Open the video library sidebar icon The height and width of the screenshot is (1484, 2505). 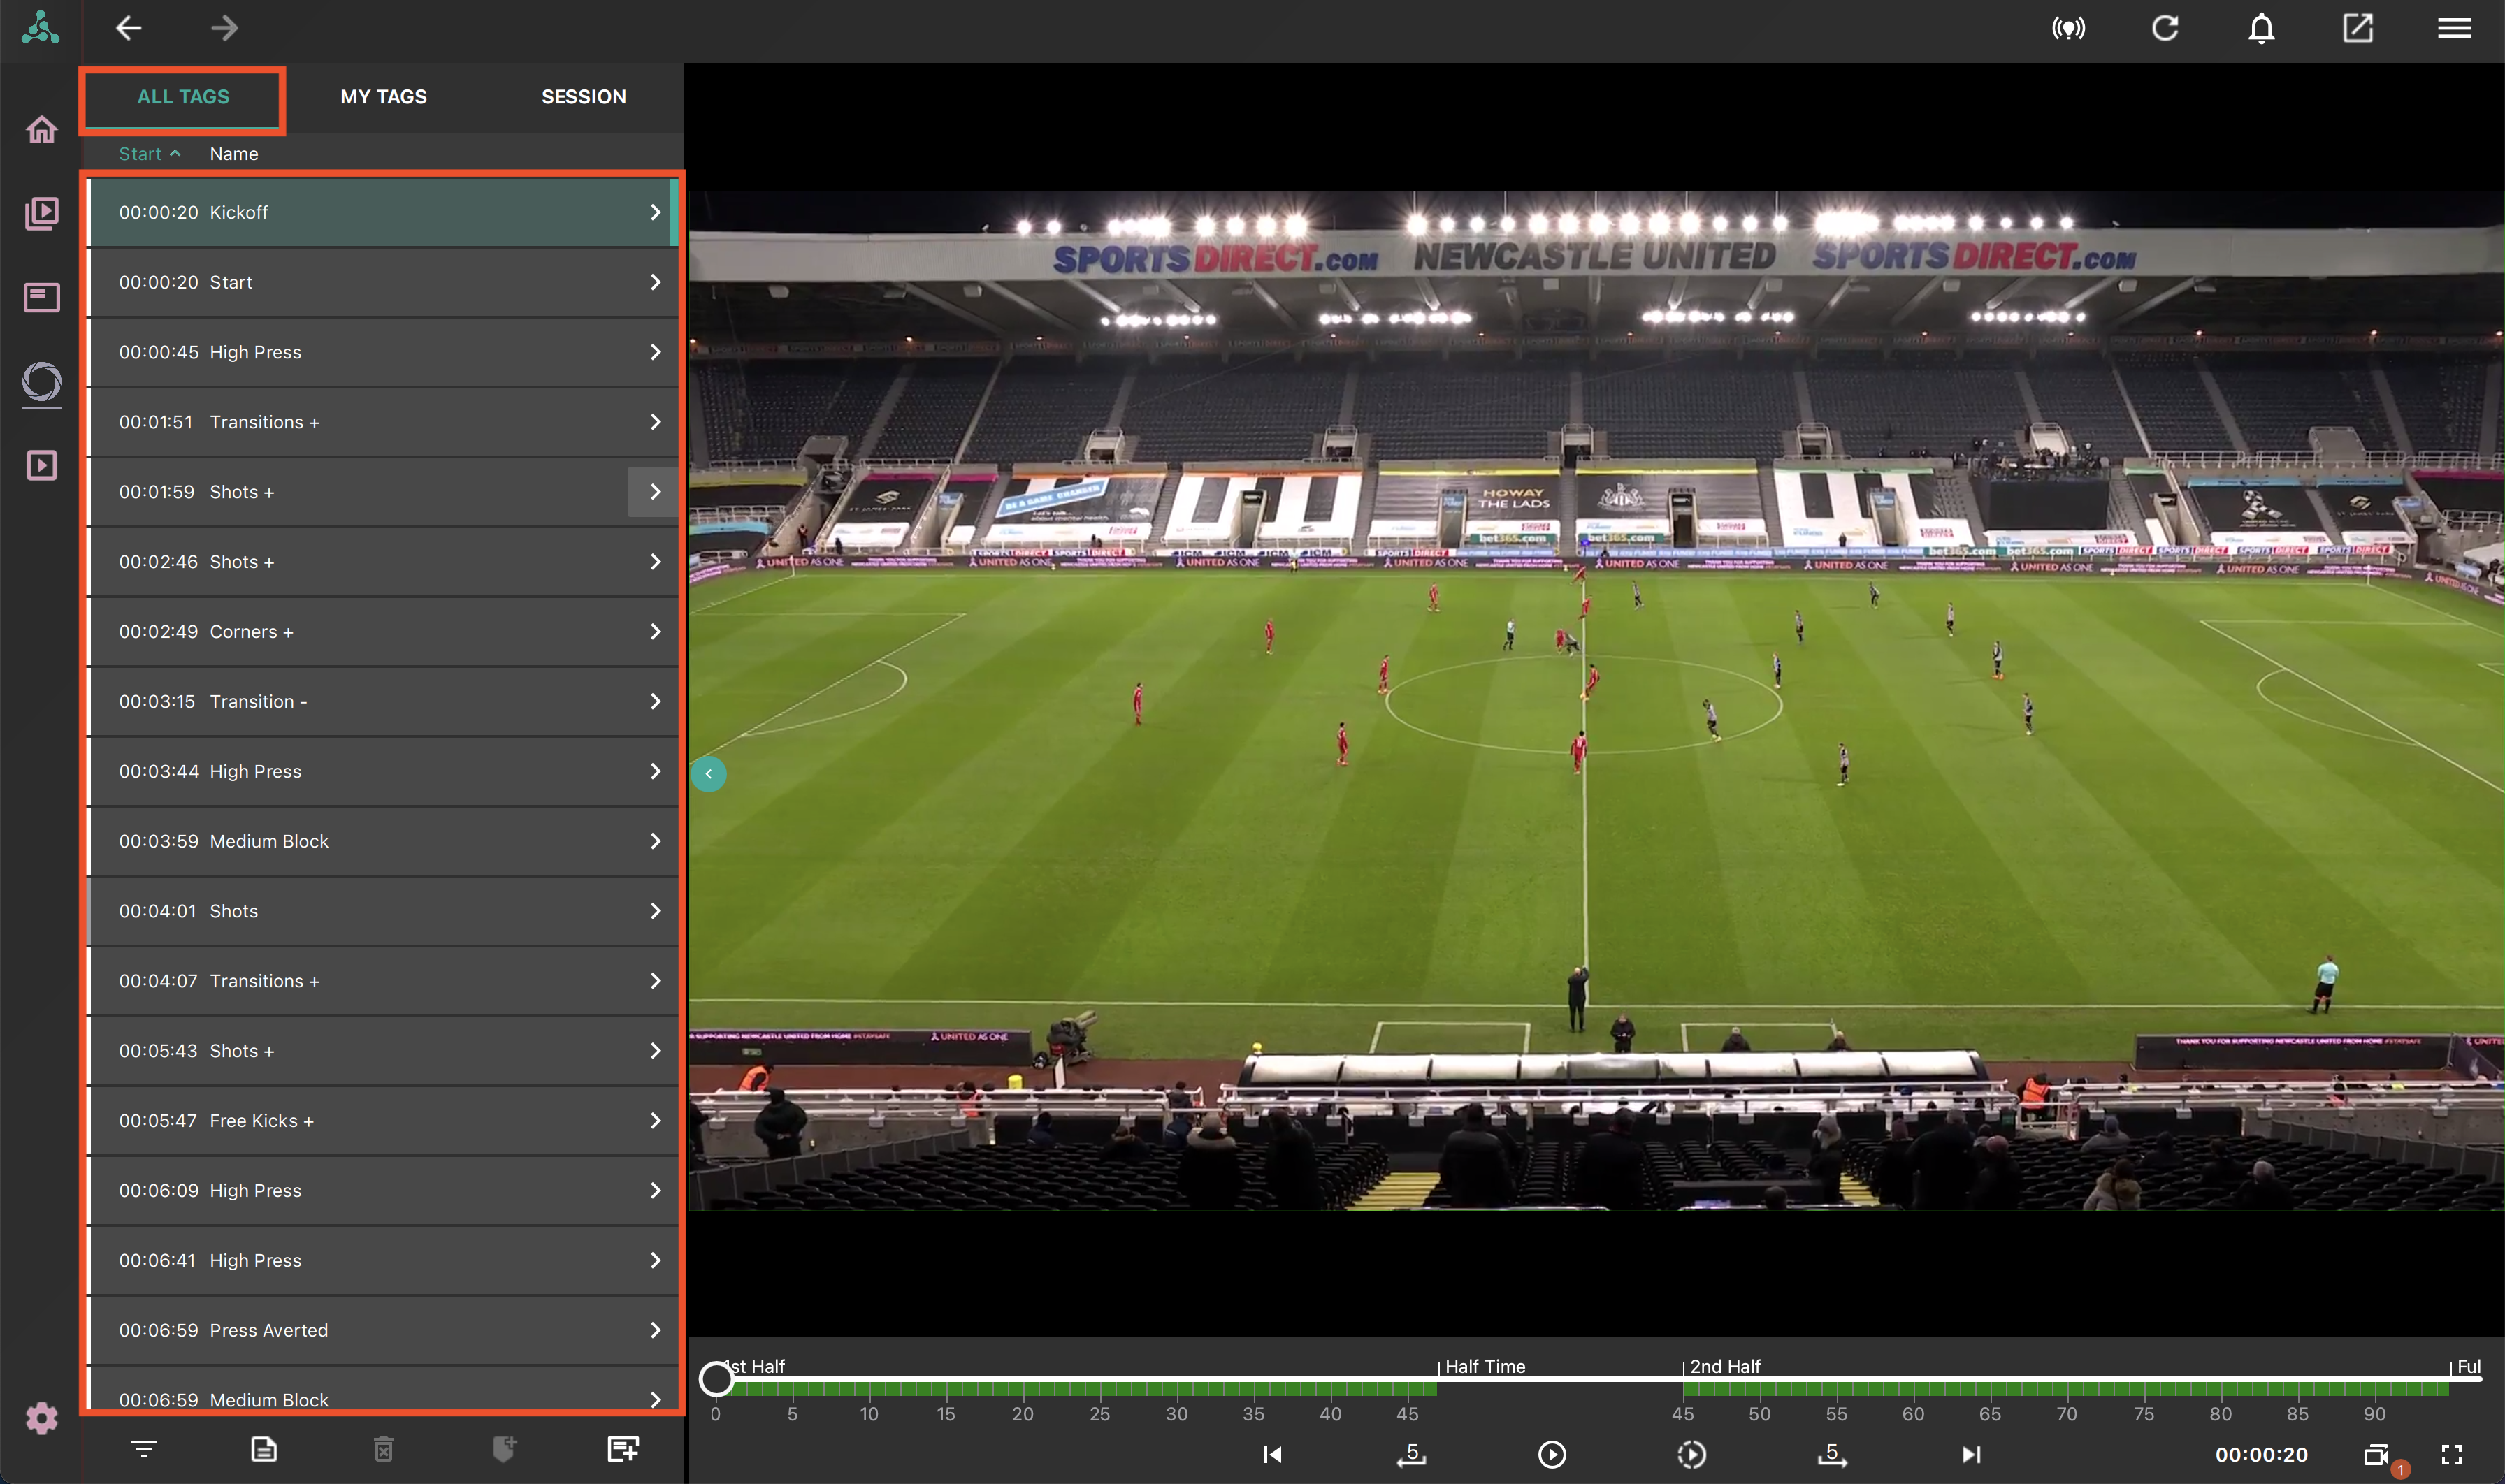(x=41, y=213)
